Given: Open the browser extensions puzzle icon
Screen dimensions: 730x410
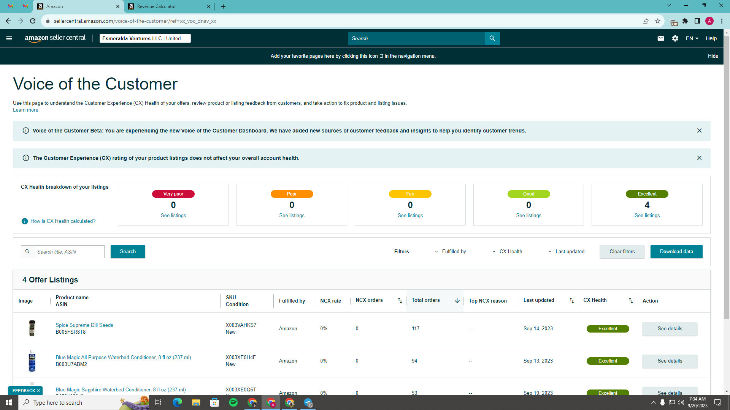Looking at the screenshot, I should (x=685, y=21).
